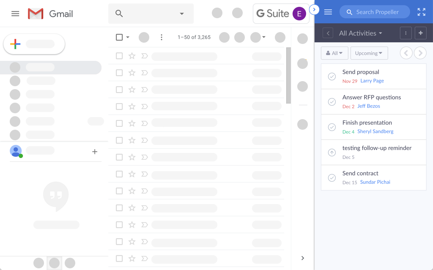Open the activities three-dot options menu

tap(406, 33)
